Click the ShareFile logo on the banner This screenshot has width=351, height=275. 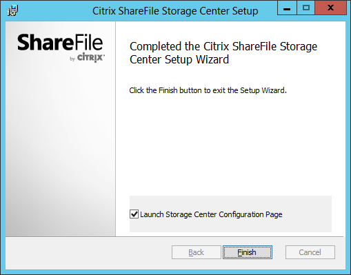pos(60,43)
